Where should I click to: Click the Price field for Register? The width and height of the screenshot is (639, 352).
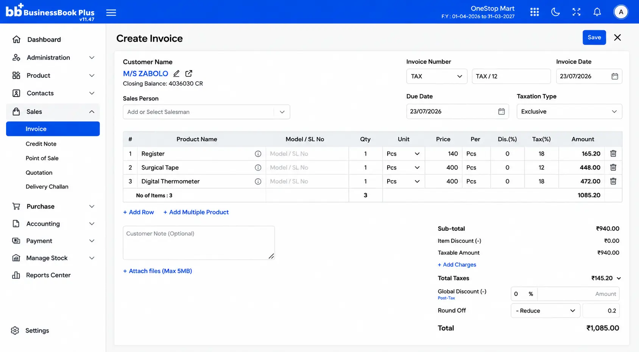[x=443, y=154]
